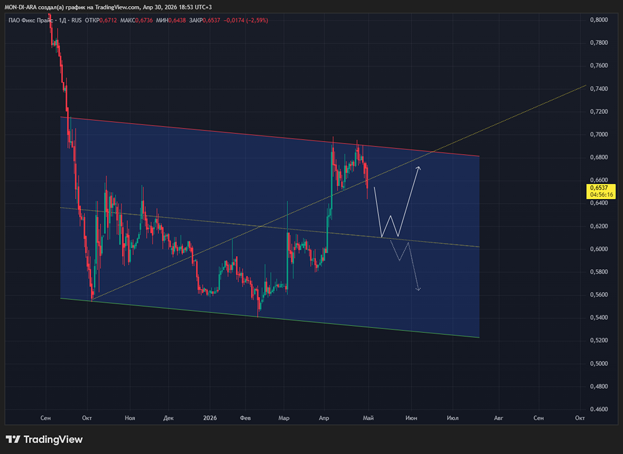Click the Фев month label on time axis

click(x=245, y=419)
